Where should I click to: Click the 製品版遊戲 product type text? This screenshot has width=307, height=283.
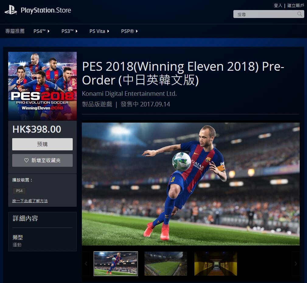tap(97, 104)
